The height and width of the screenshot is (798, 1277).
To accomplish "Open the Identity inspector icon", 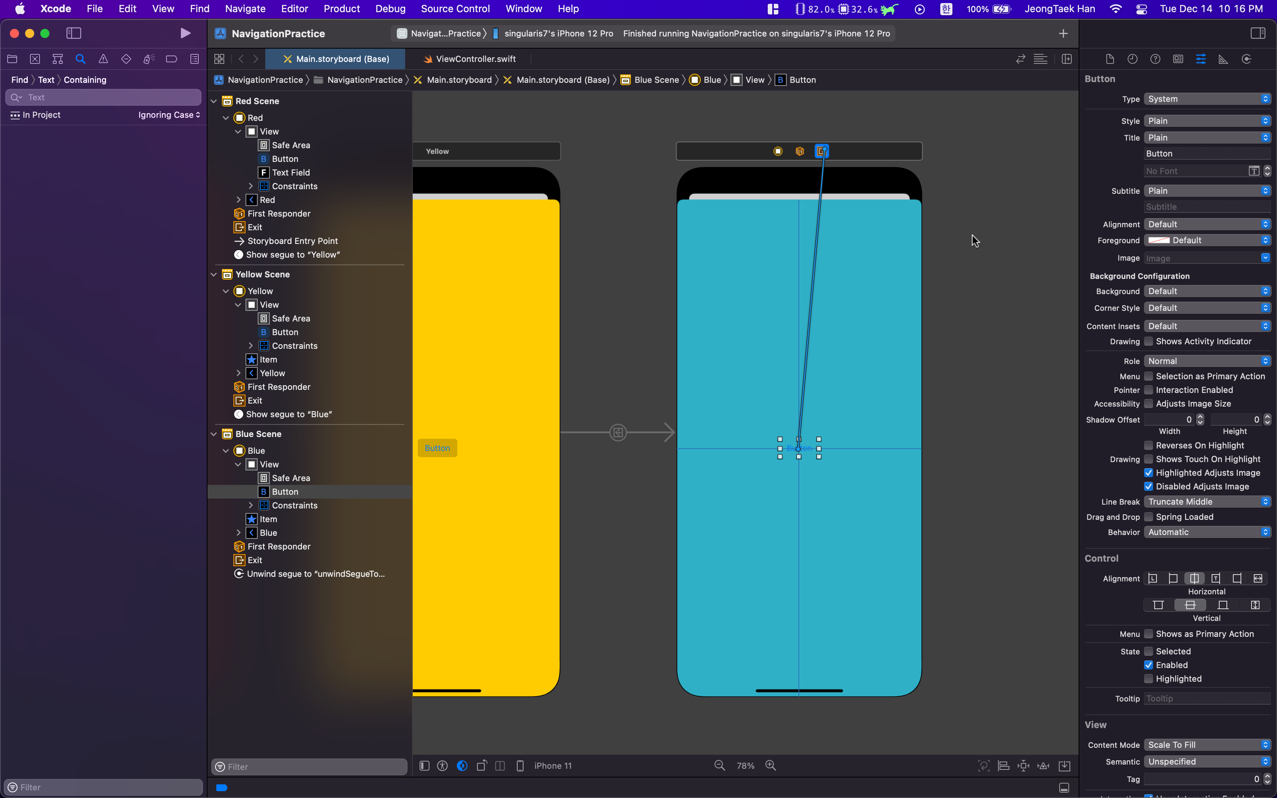I will (1178, 59).
